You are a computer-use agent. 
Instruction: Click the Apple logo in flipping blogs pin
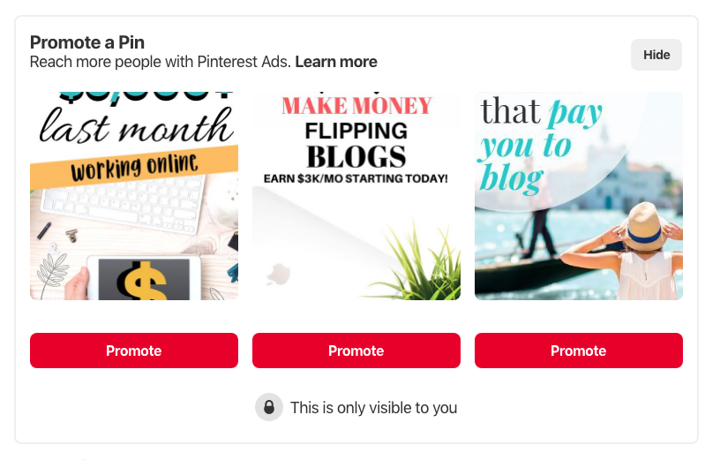coord(279,274)
